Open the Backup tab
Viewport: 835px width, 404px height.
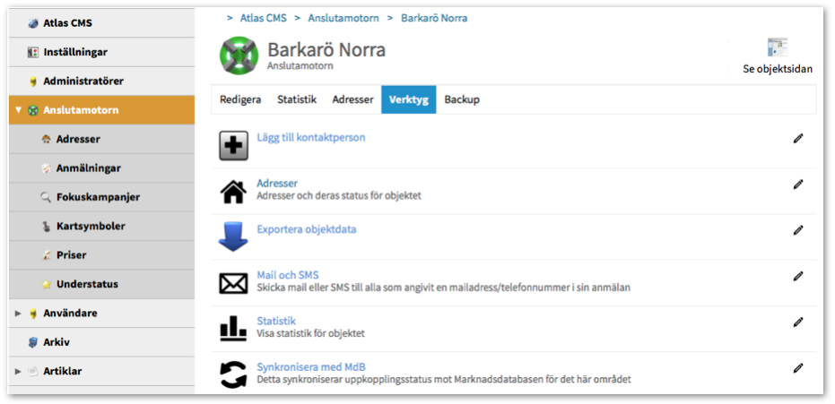point(462,99)
